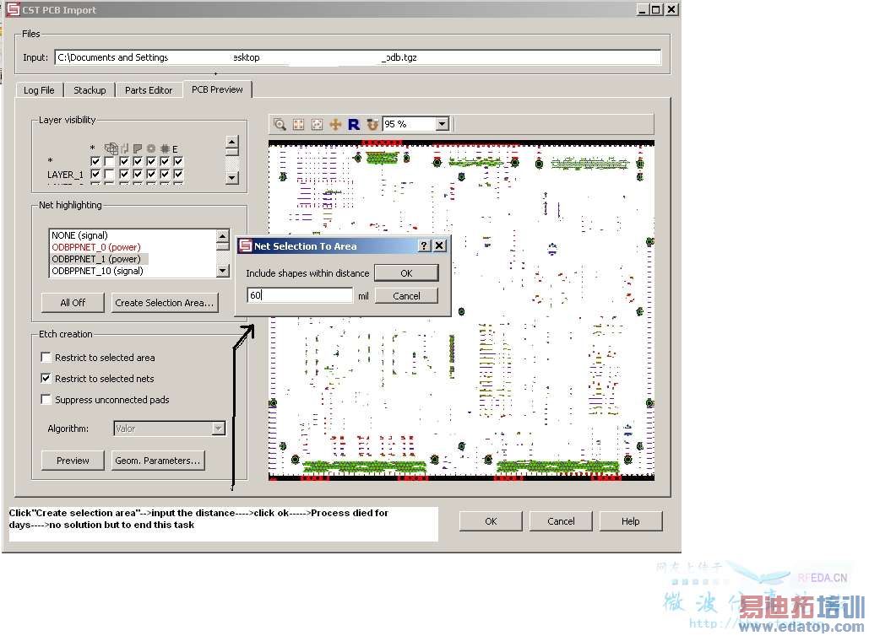Open the Parts Editor tab

click(149, 90)
